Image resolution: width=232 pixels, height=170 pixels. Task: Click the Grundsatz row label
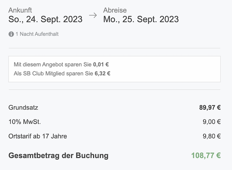click(23, 107)
